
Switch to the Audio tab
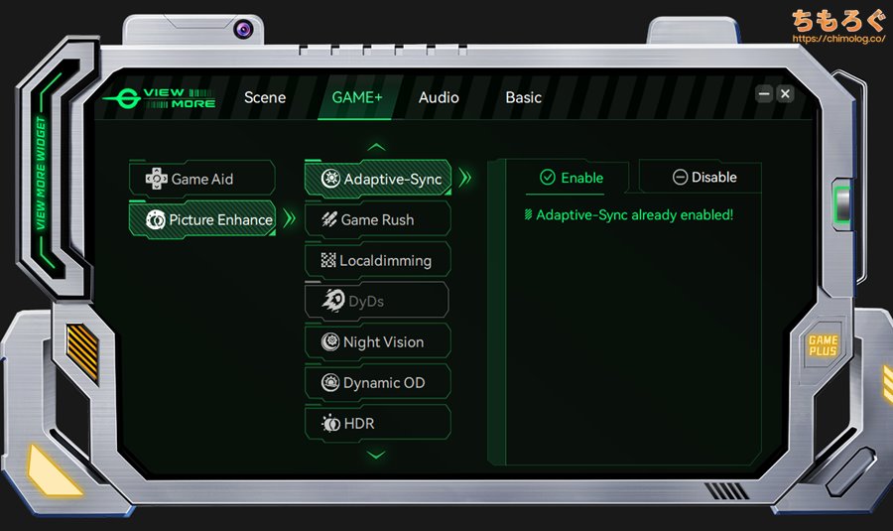pyautogui.click(x=439, y=97)
